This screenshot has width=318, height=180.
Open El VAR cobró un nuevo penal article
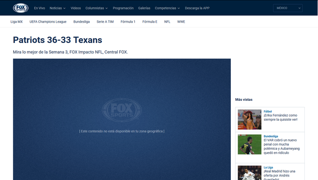282,147
